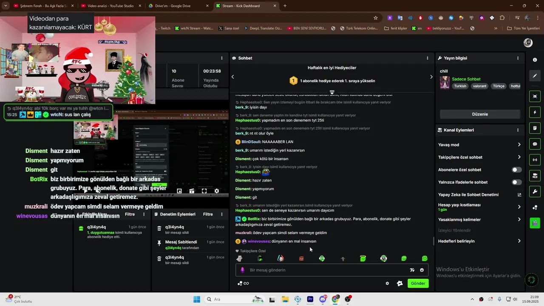Open chat settings gear beside Gönder
Viewport: 544px width, 306px height.
point(387,283)
